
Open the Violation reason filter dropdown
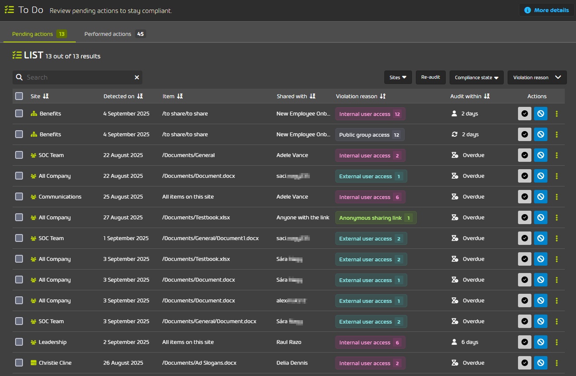[537, 77]
